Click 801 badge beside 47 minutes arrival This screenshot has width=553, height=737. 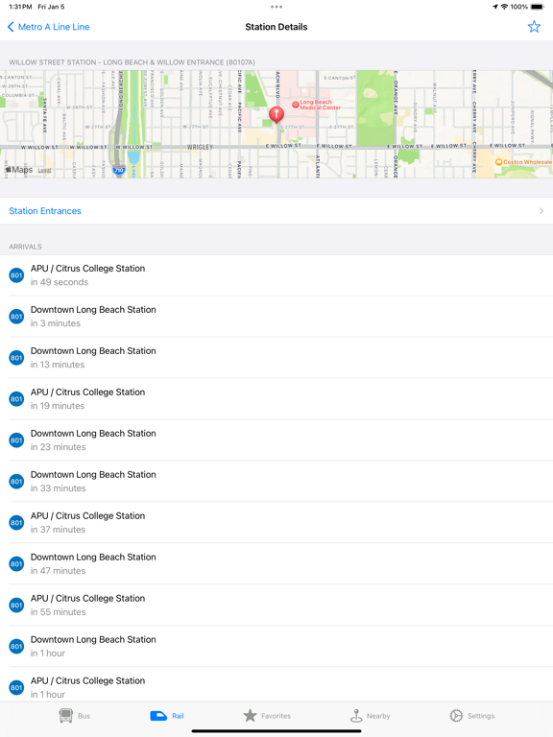tap(16, 564)
